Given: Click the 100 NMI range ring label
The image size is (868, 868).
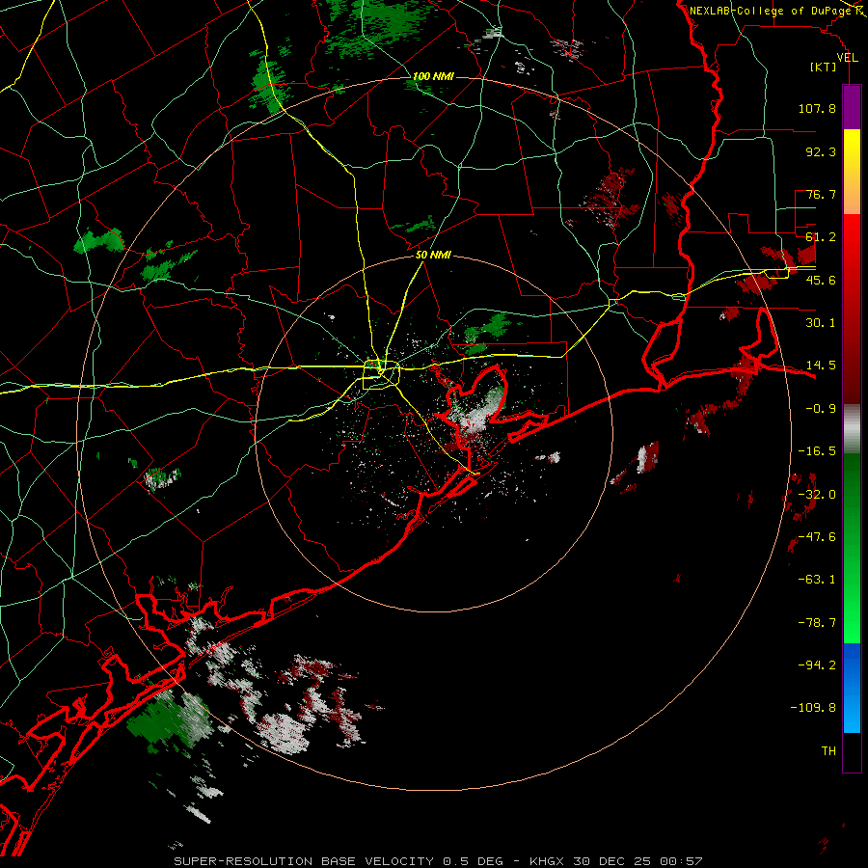Looking at the screenshot, I should (x=433, y=76).
